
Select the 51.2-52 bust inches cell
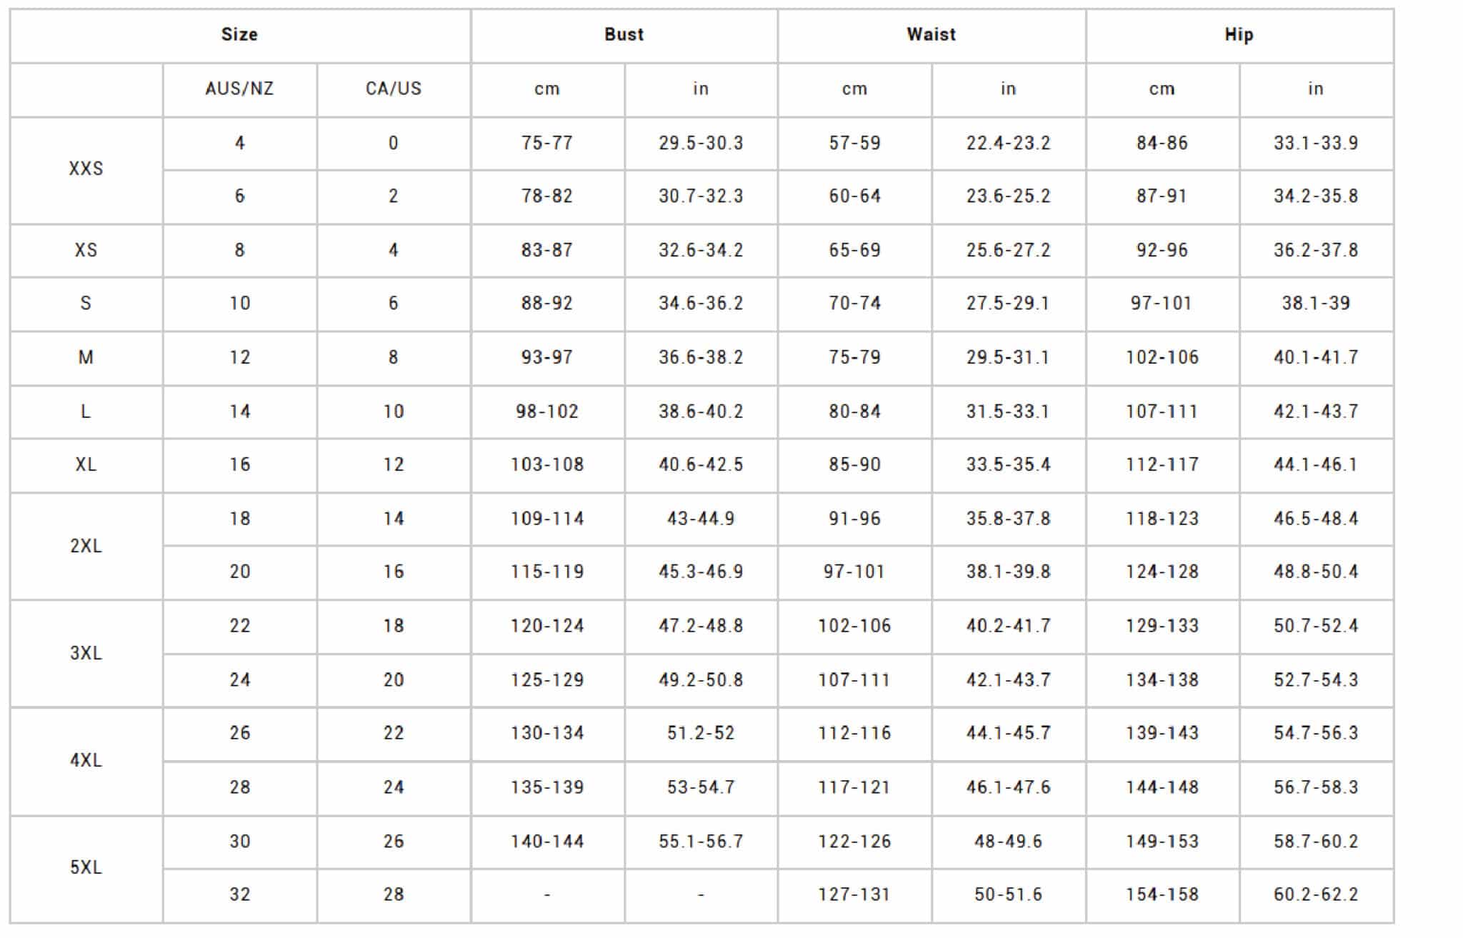click(701, 733)
